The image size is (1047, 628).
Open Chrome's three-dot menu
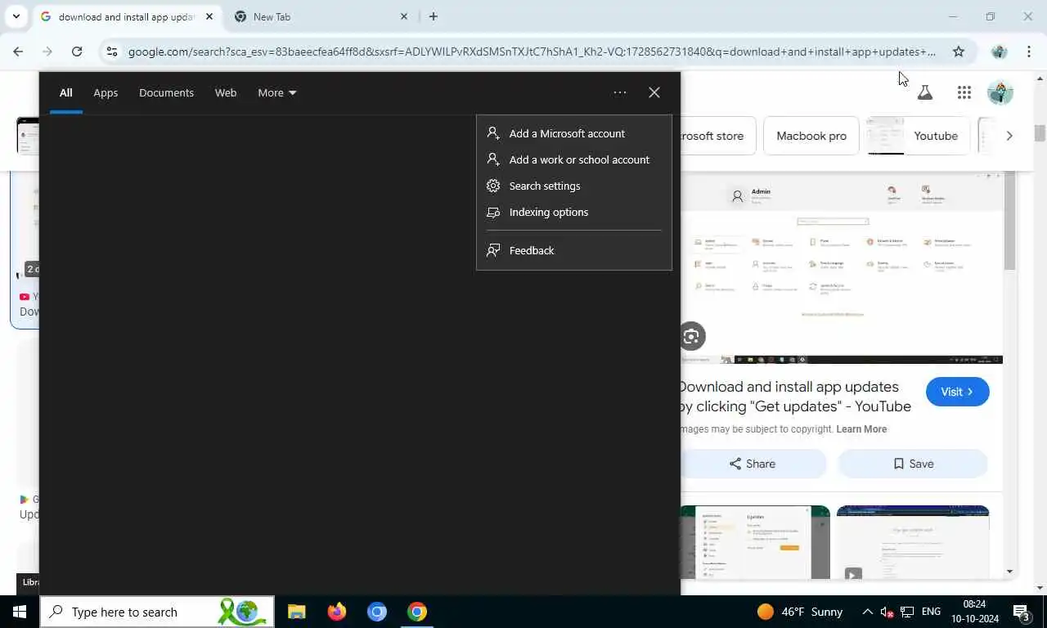click(x=1029, y=52)
